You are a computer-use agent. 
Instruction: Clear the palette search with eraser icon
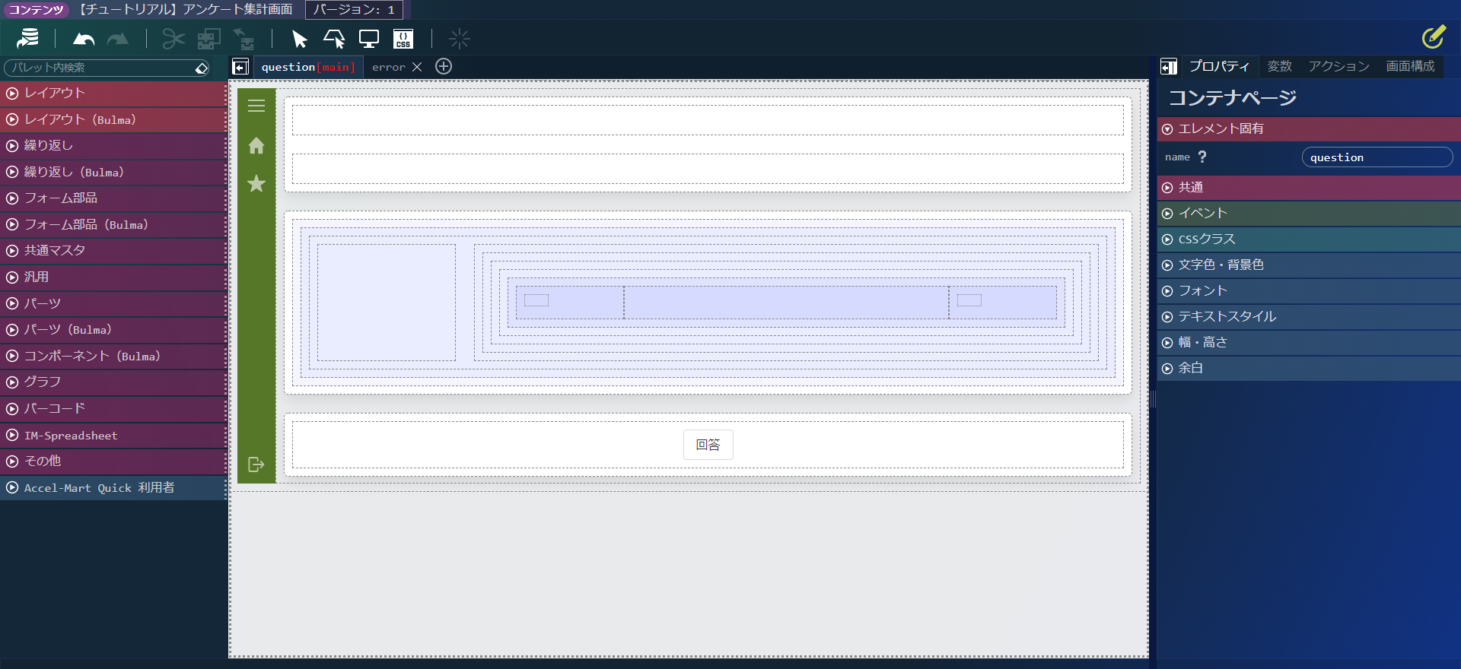(202, 68)
